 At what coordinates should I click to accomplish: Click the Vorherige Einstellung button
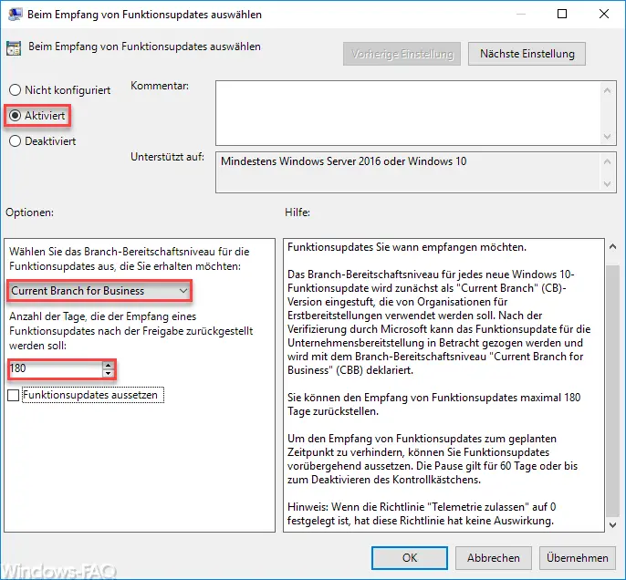[x=402, y=54]
